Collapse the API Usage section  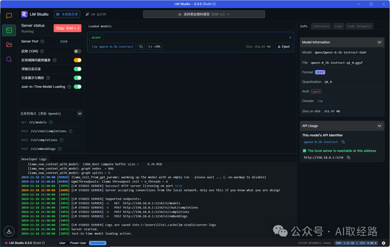380,126
